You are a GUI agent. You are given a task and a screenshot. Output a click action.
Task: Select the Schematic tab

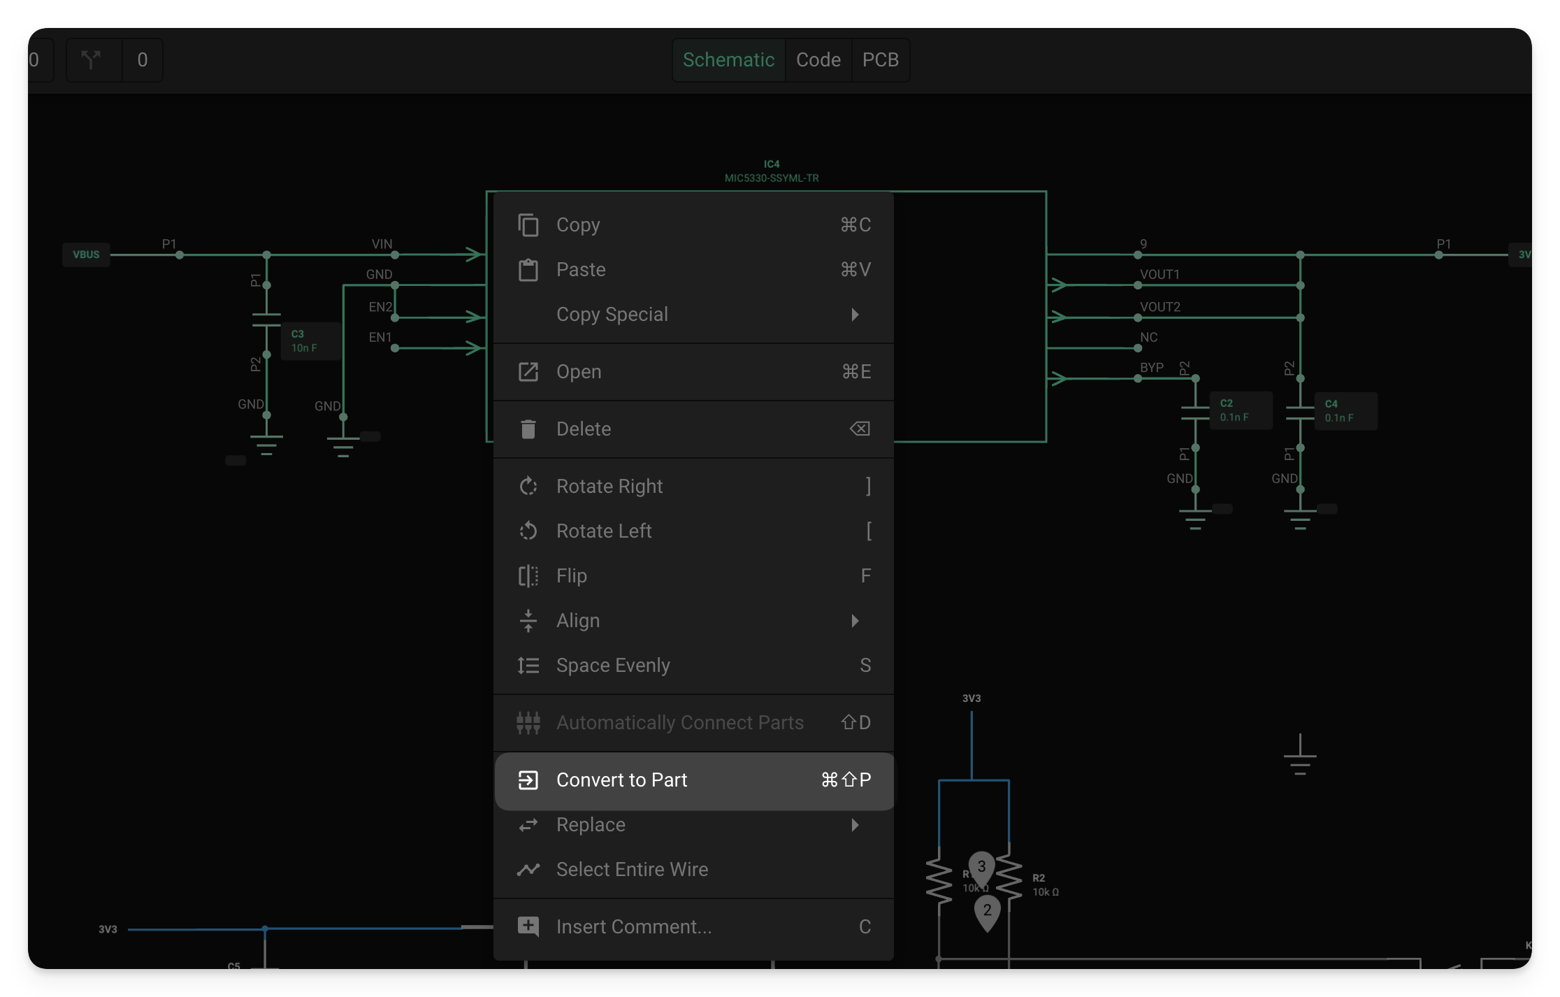click(728, 60)
